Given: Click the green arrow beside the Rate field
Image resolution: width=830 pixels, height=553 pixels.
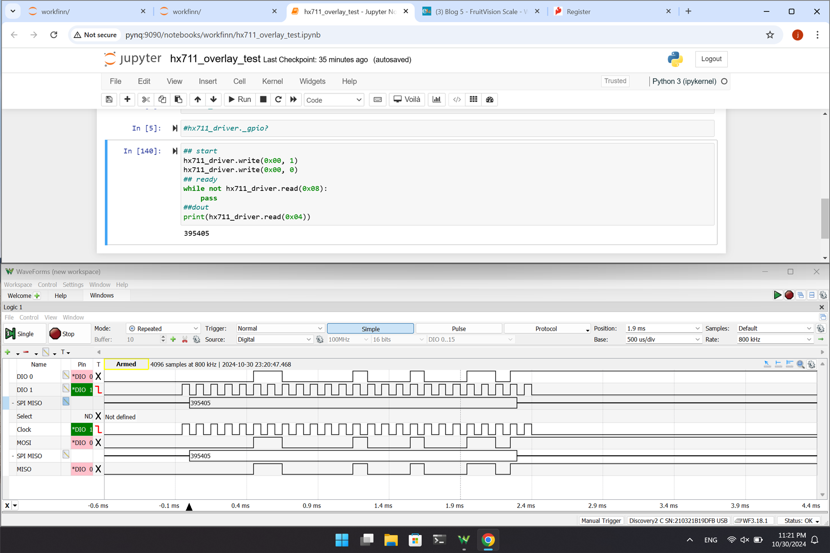Looking at the screenshot, I should point(821,340).
